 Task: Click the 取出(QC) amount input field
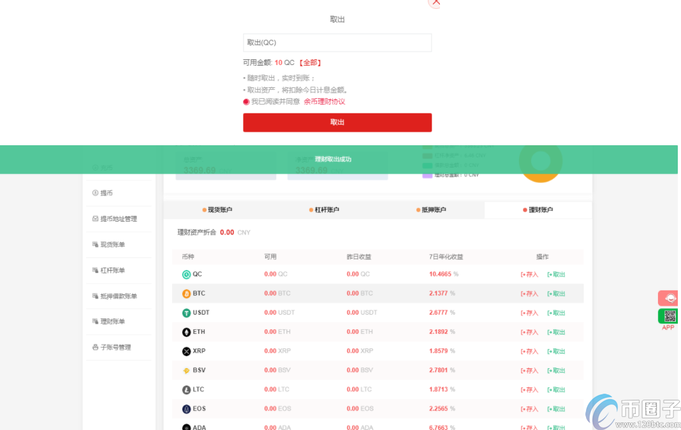point(337,43)
